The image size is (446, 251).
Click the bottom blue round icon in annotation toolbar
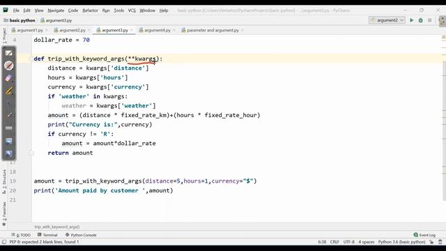tap(9, 153)
